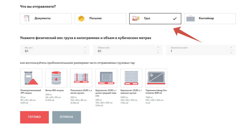Select Europallet with heavy cargo icon
The image size is (244, 129).
click(131, 78)
